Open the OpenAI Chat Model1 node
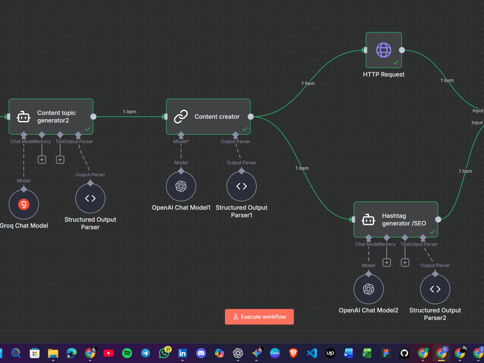Viewport: 484px width, 363px height. tap(181, 186)
